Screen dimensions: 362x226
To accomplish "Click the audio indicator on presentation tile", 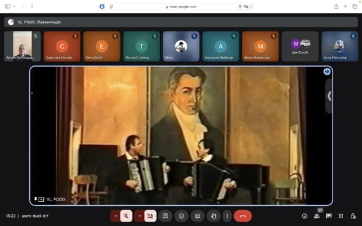I will pos(327,72).
